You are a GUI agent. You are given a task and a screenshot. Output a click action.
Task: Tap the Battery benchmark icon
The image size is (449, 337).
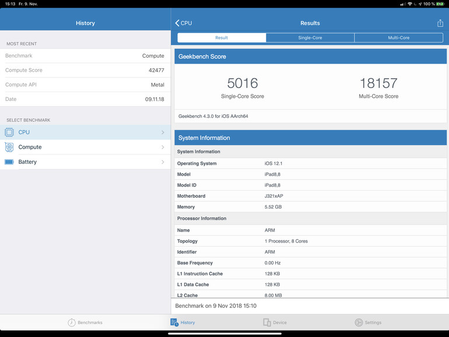[x=9, y=162]
